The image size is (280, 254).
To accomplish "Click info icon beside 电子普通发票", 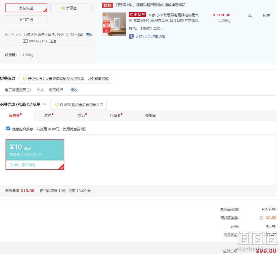I will (29, 90).
